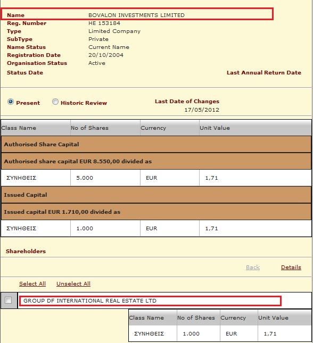This screenshot has width=313, height=343.
Task: Click the Last Annual Return Date label
Action: (264, 73)
